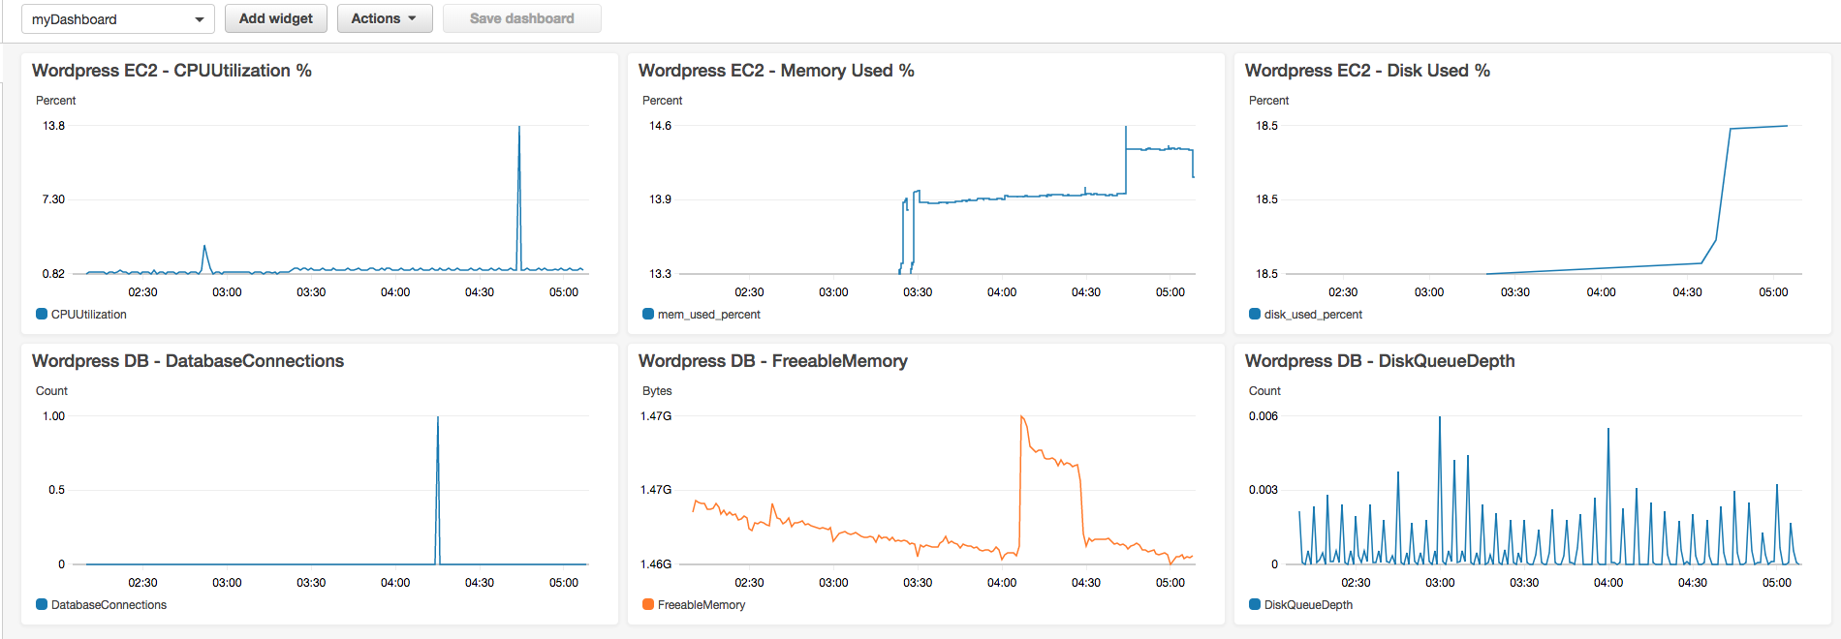Click the tall CPU spike in CPUUtilization chart

tap(519, 194)
